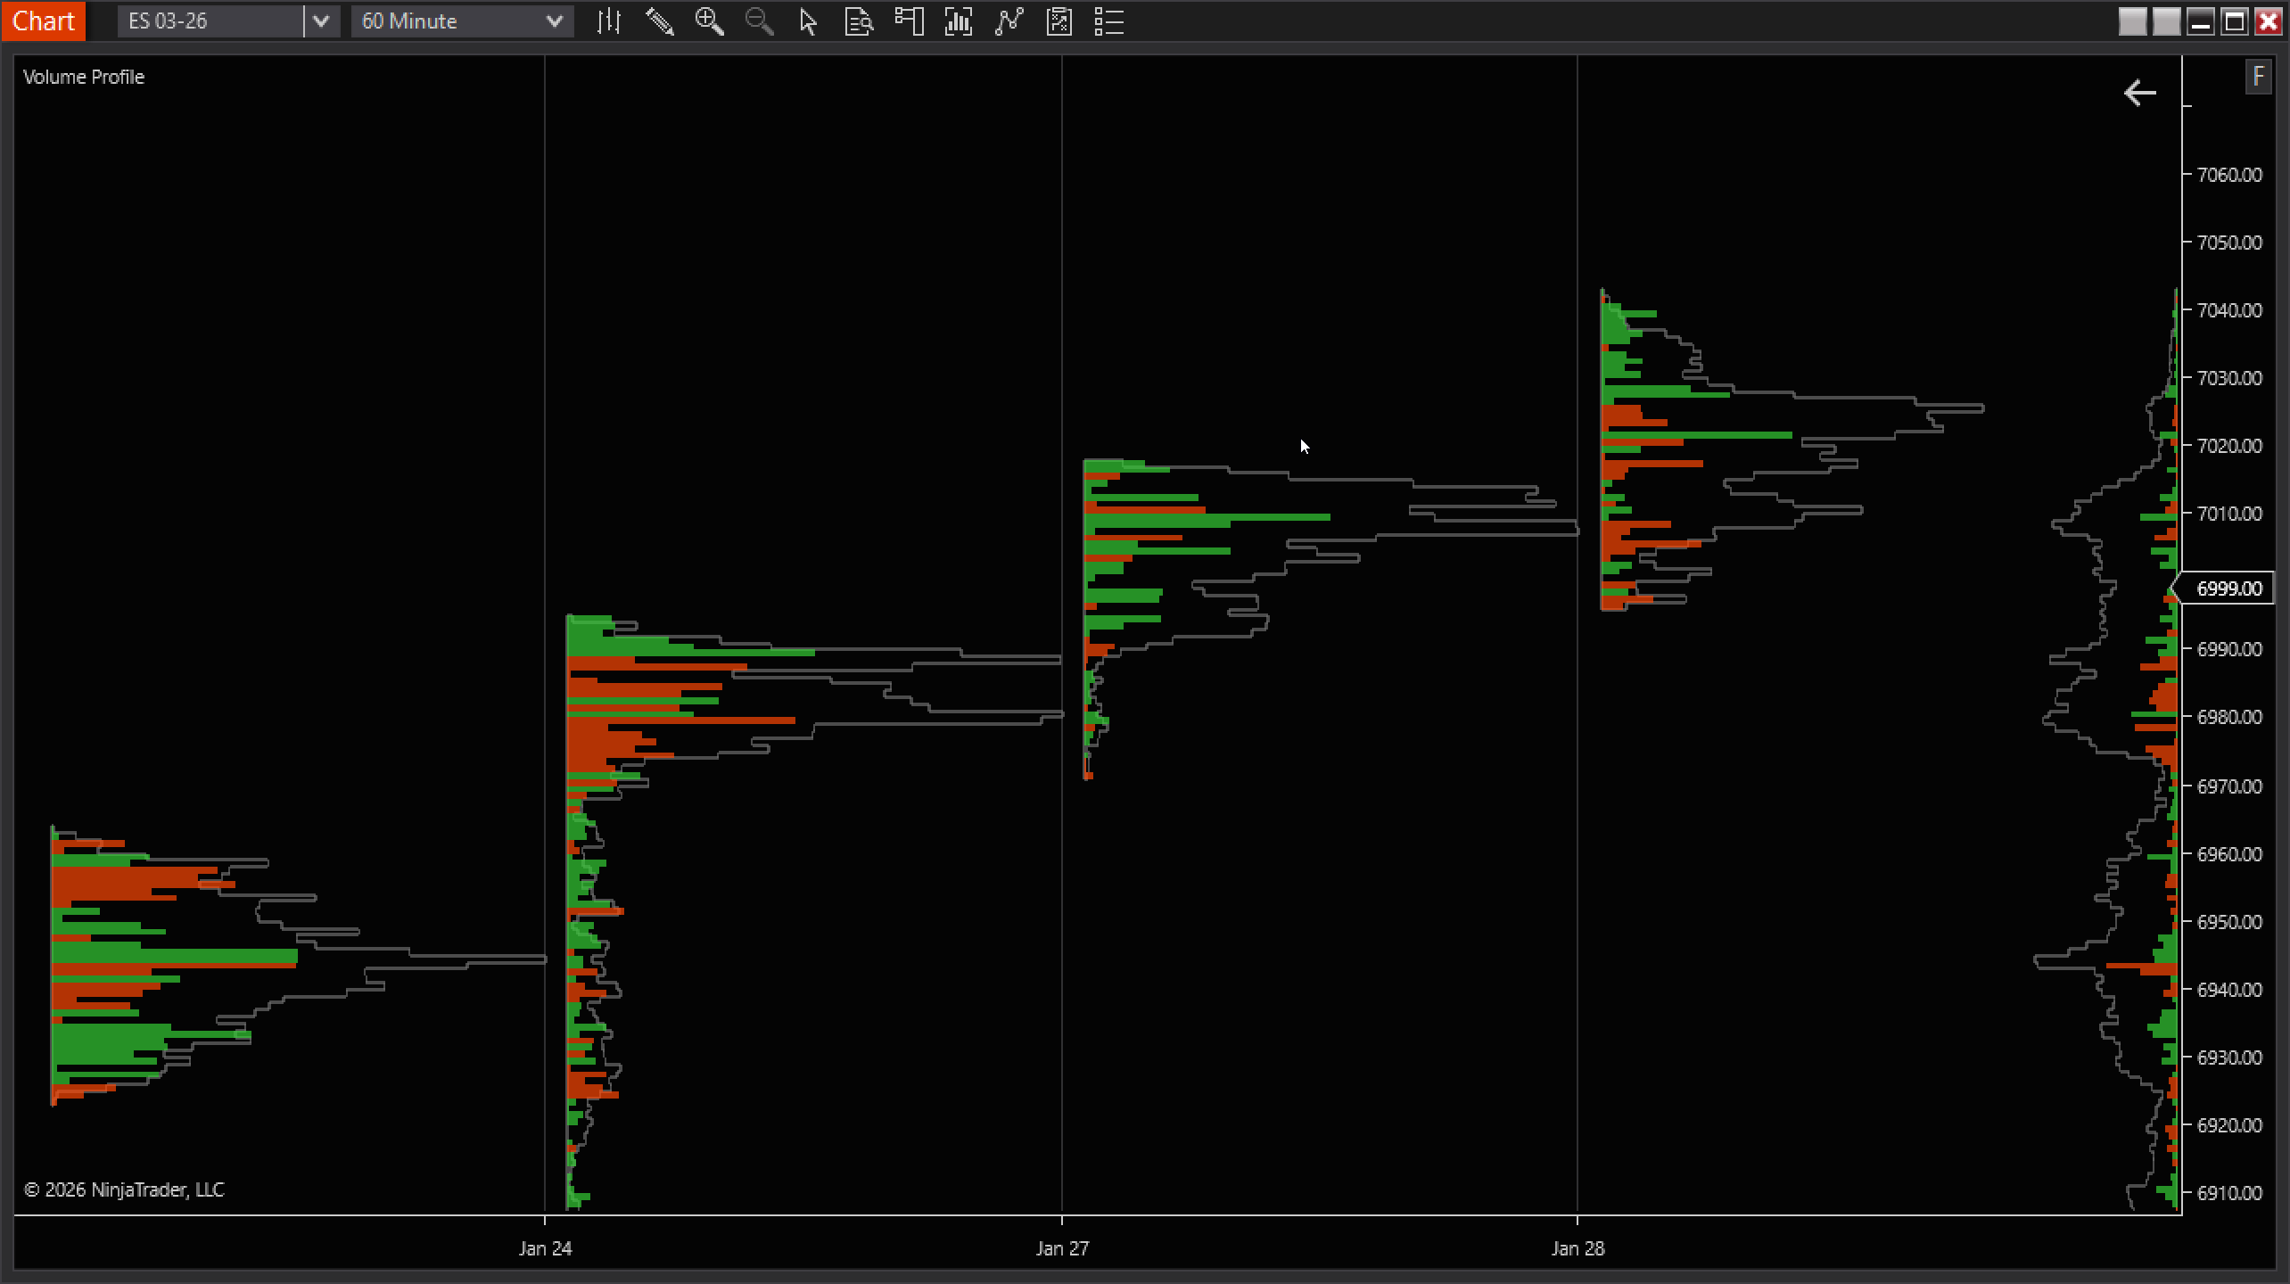Maximize the chart window
Viewport: 2290px width, 1284px height.
[2234, 21]
